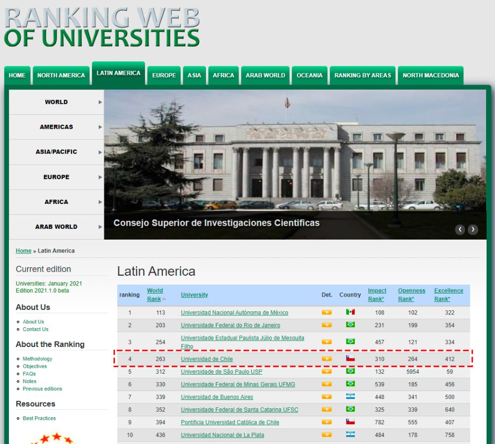Select the Chilean flag beside Pontificia Universidad Católica de Chile
Screen dimensions: 495x444
point(349,422)
